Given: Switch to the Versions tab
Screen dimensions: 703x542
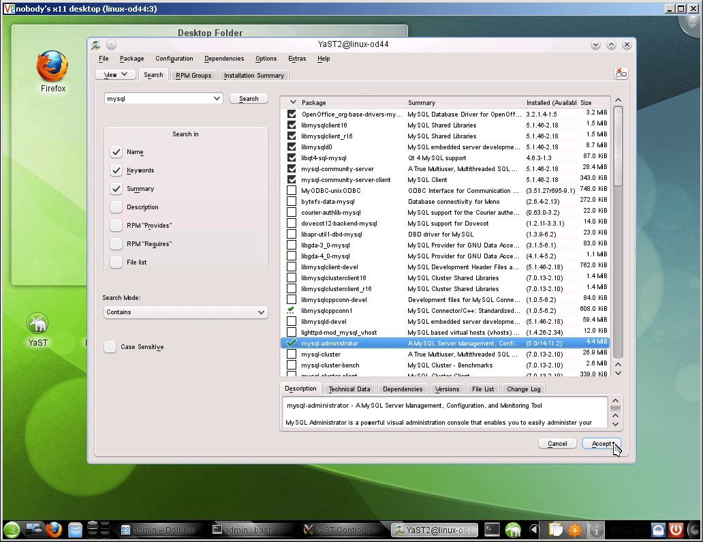Looking at the screenshot, I should tap(447, 389).
